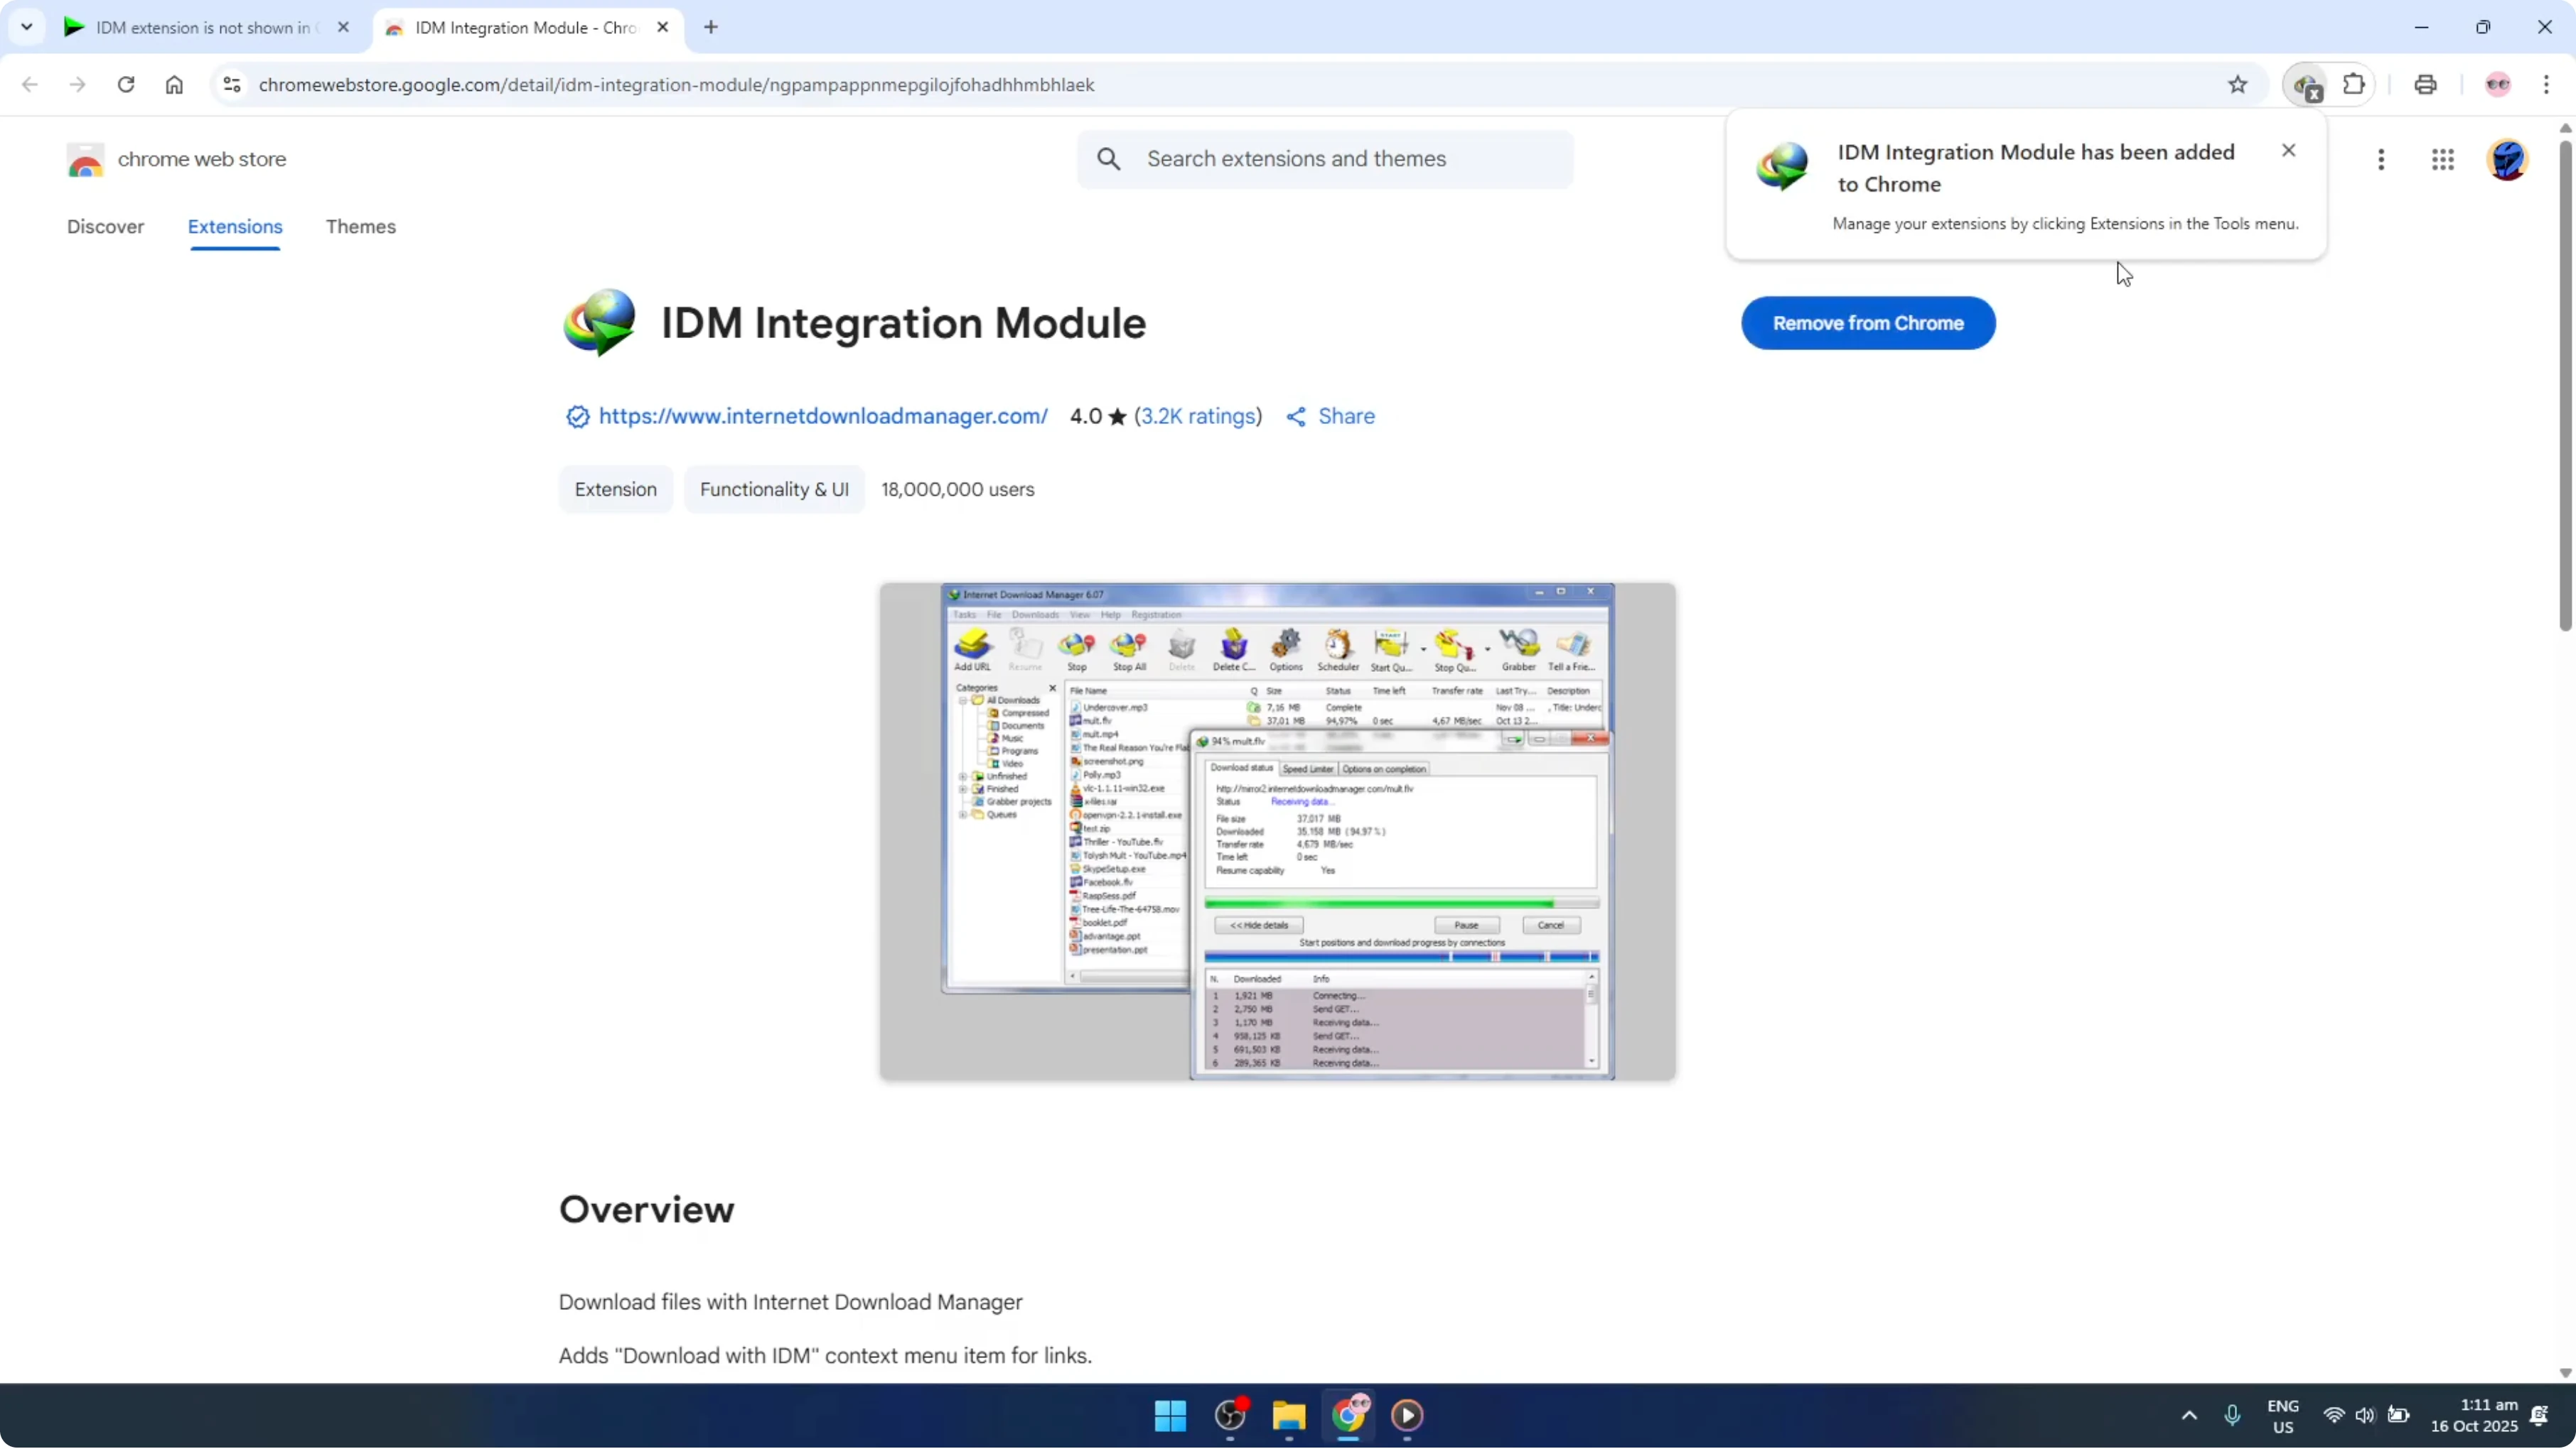The image size is (2576, 1449).
Task: Open the Discover tab
Action: click(106, 227)
